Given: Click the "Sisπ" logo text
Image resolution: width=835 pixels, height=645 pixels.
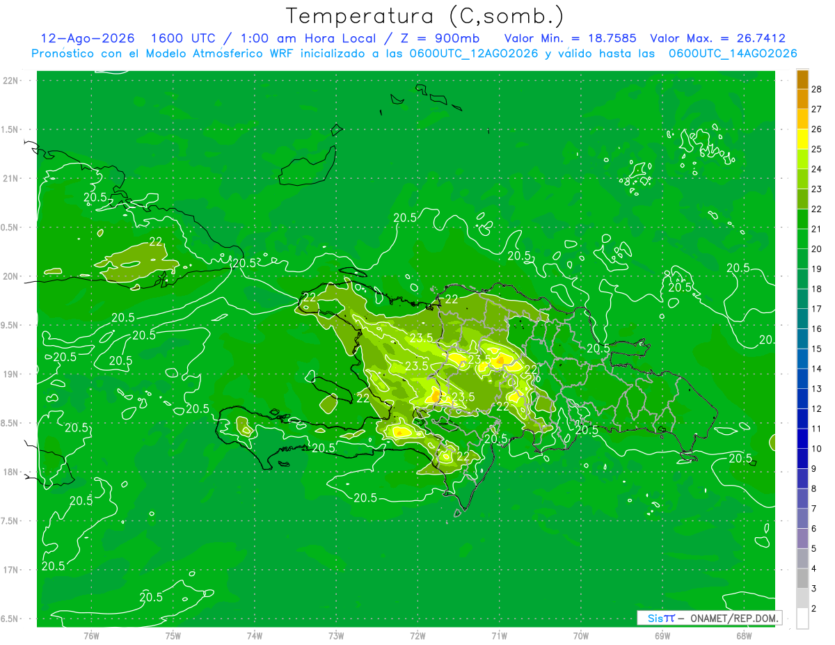Looking at the screenshot, I should [x=661, y=618].
